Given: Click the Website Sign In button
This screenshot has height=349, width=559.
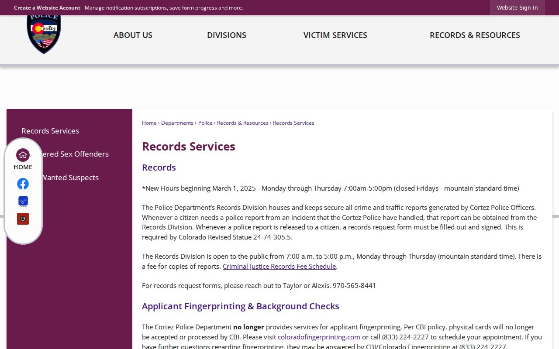Looking at the screenshot, I should (517, 8).
